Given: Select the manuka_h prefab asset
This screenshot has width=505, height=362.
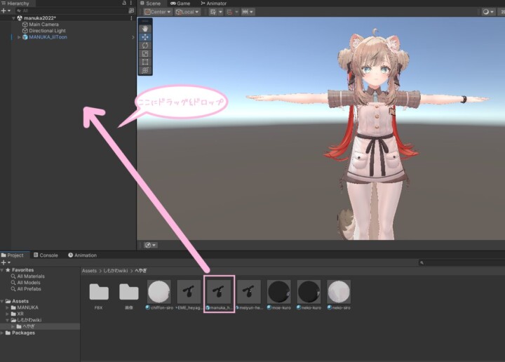Looking at the screenshot, I should (219, 295).
